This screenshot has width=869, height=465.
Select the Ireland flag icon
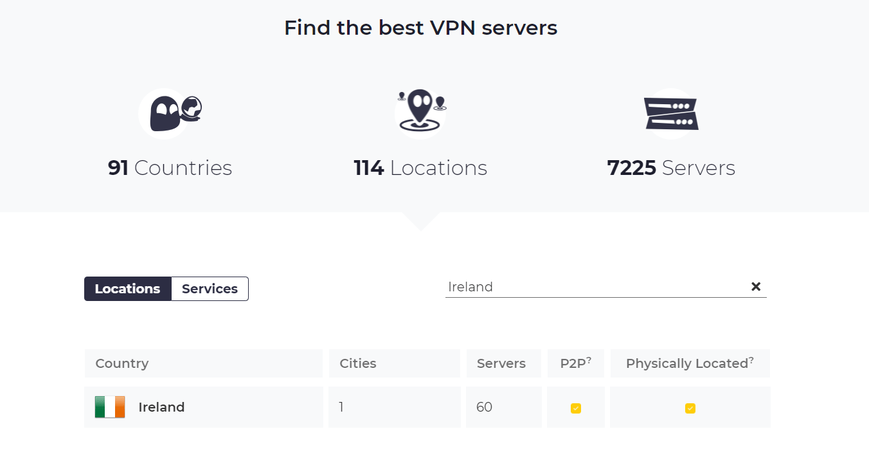coord(108,407)
